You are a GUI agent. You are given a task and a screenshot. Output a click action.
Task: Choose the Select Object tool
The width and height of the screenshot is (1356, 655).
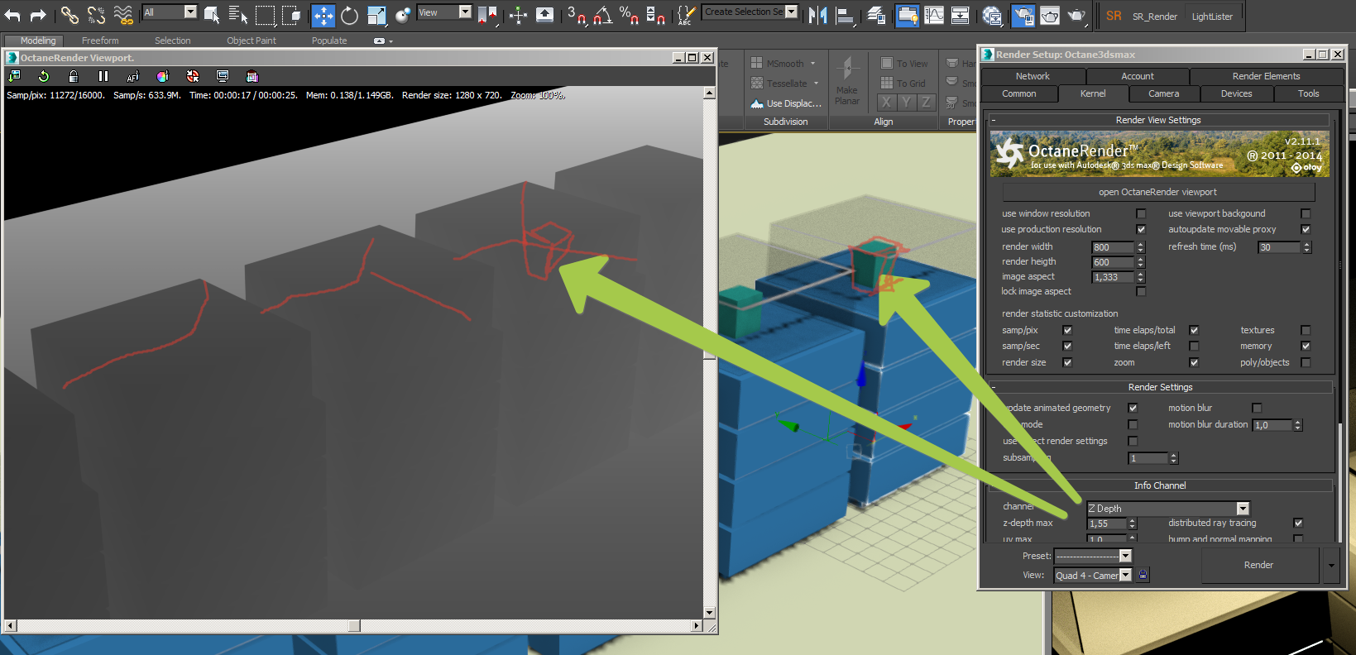(x=212, y=15)
